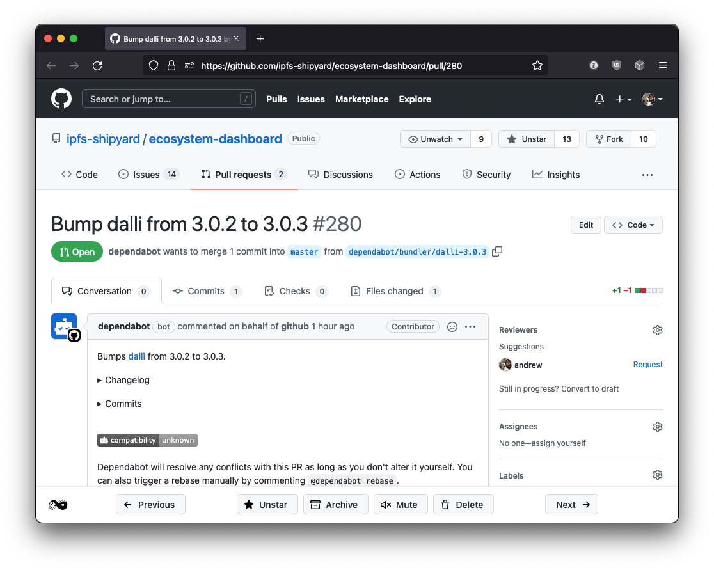
Task: Open Pulls in top navigation
Action: point(276,99)
